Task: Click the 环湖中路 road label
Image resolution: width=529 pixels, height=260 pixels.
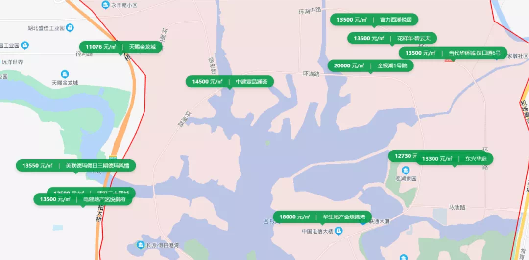Action: [x=310, y=11]
